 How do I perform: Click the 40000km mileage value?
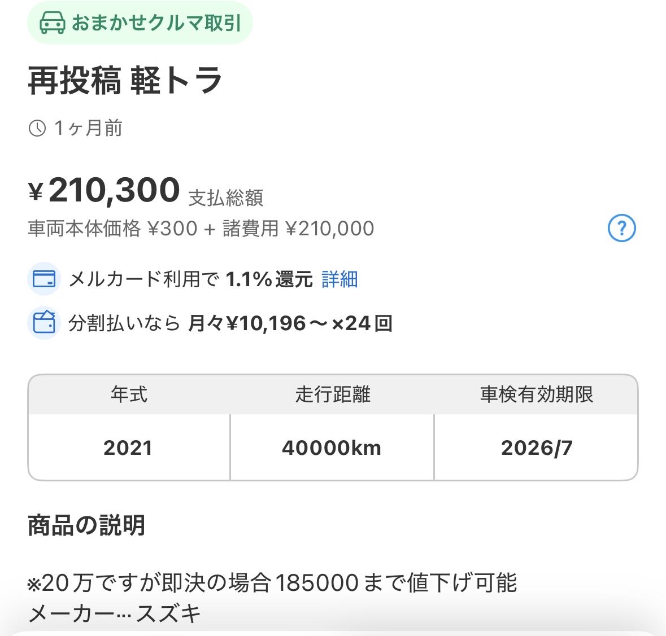pos(332,448)
